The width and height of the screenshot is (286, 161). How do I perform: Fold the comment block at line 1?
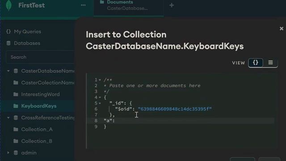coord(100,80)
